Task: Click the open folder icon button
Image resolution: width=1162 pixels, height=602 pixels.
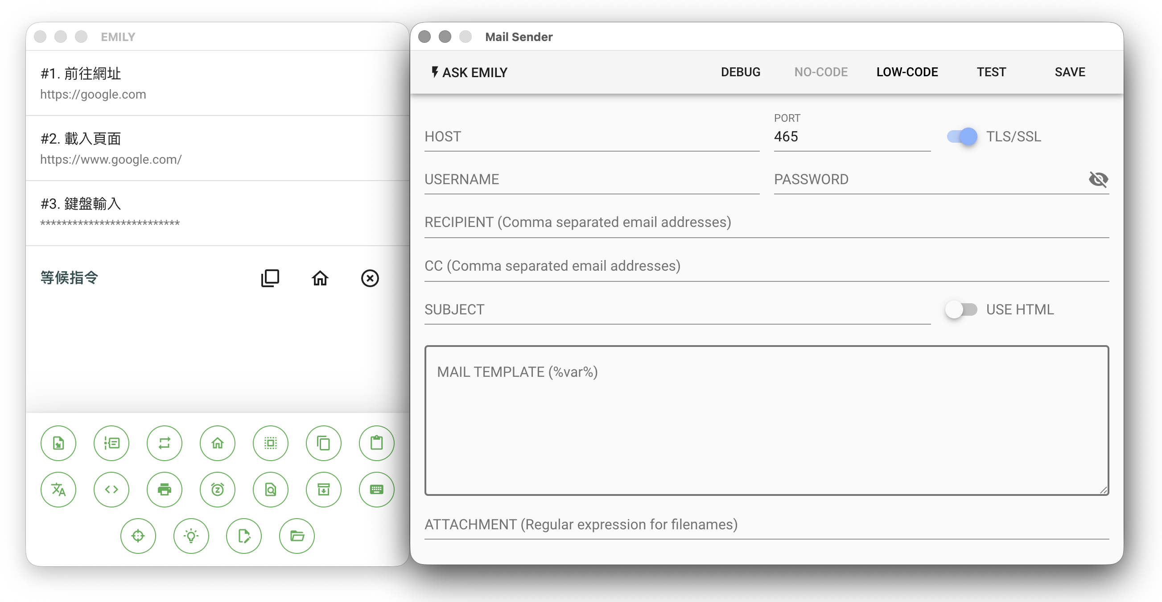Action: (x=297, y=536)
